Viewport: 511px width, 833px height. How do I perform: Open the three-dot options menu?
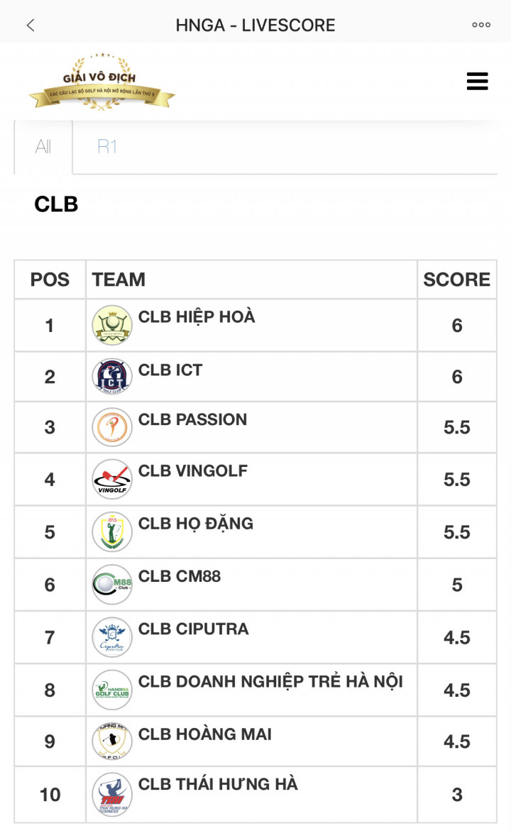pyautogui.click(x=481, y=25)
